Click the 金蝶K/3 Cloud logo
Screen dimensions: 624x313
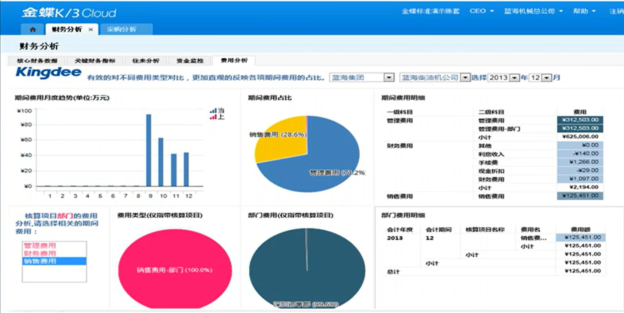click(x=69, y=13)
